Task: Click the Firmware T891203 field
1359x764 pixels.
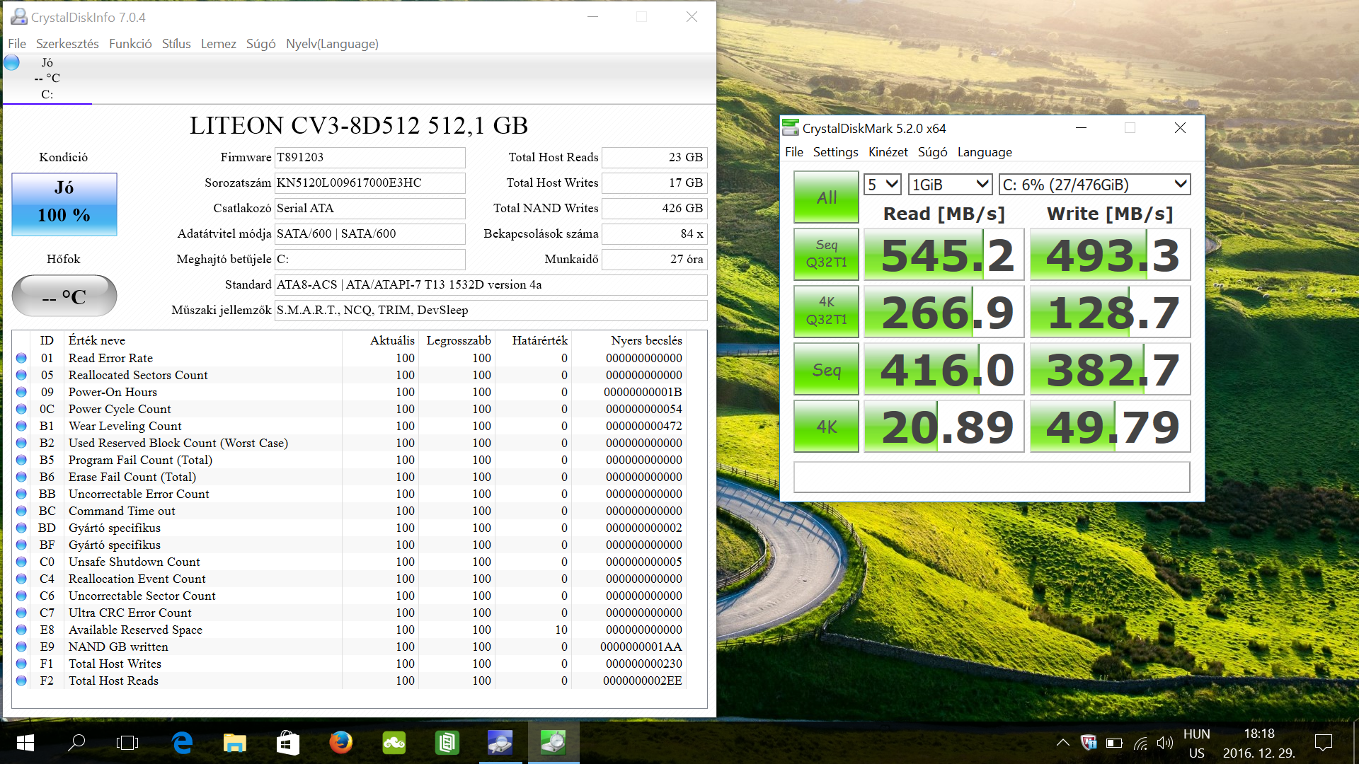Action: [369, 157]
